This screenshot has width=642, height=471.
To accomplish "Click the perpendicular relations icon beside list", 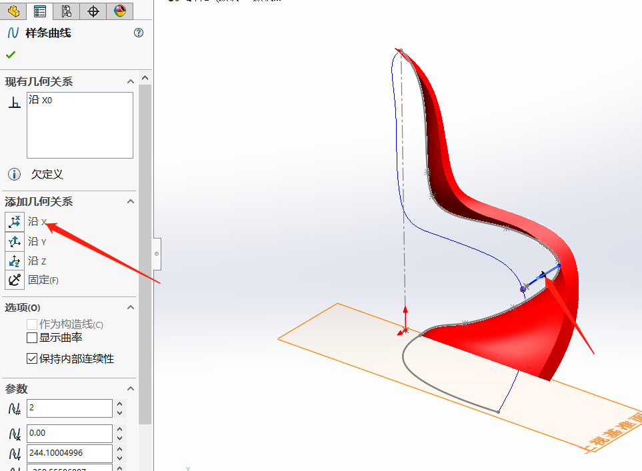I will (14, 103).
